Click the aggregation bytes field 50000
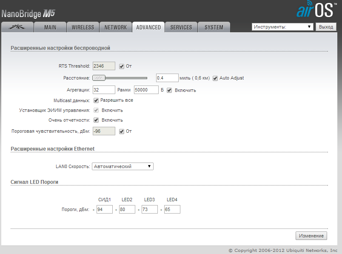 pos(146,90)
